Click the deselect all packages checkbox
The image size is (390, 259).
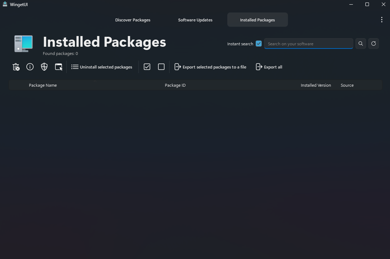pyautogui.click(x=161, y=67)
